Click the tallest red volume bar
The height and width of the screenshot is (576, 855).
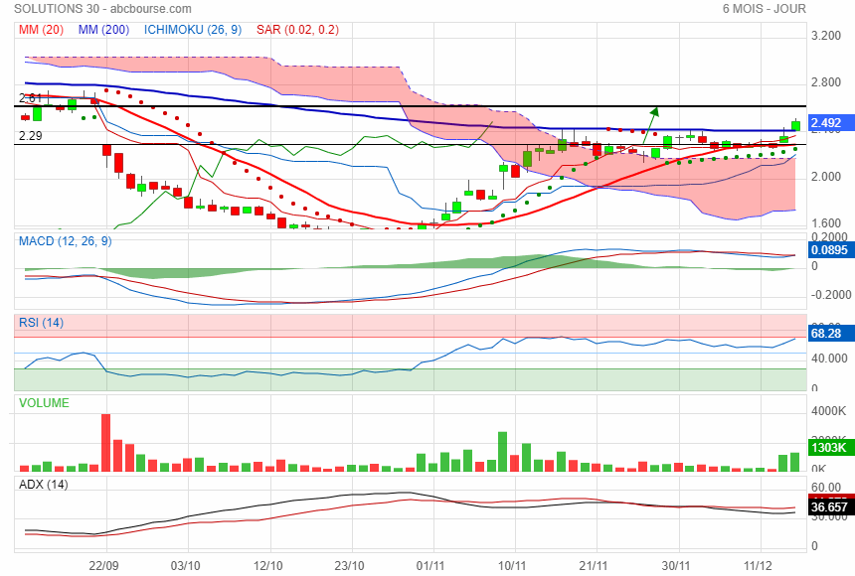point(105,443)
